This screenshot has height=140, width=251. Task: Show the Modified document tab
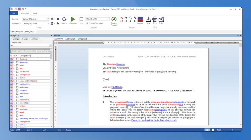[x=82, y=39]
